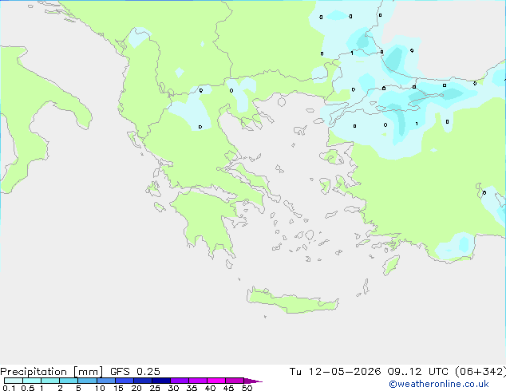Pick the magenta swatch between 40 and 45

(x=216, y=381)
